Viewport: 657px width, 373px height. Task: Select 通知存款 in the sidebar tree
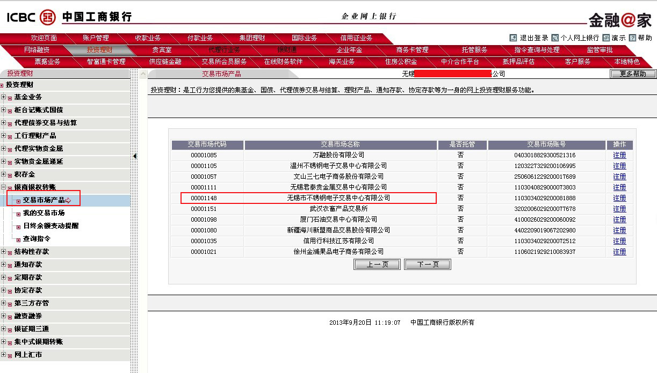pyautogui.click(x=28, y=265)
